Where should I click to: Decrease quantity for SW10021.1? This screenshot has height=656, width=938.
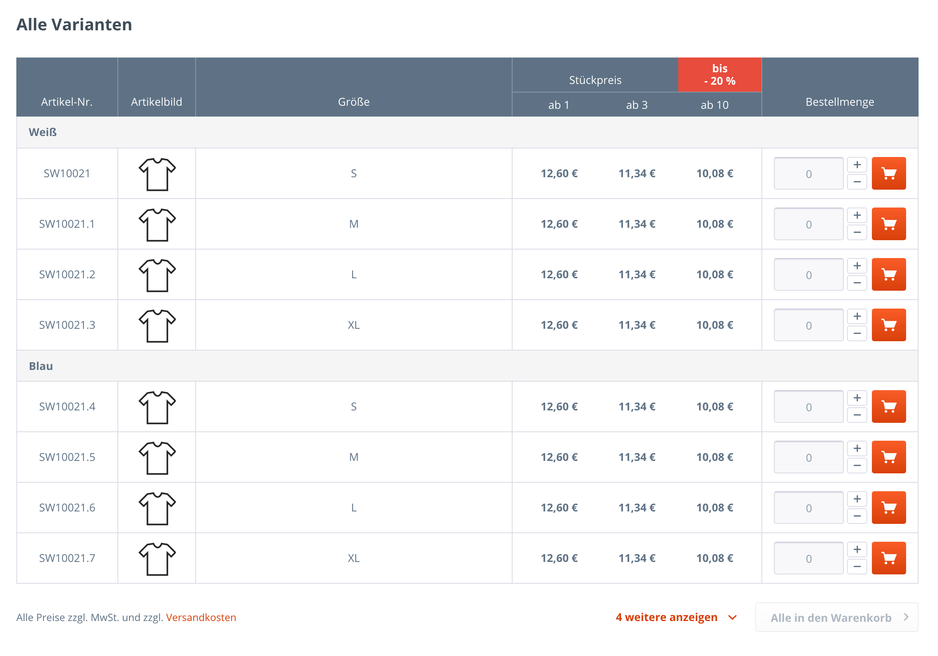[x=857, y=232]
